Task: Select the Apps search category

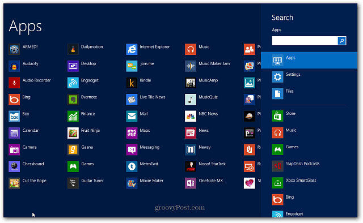Action: click(309, 60)
